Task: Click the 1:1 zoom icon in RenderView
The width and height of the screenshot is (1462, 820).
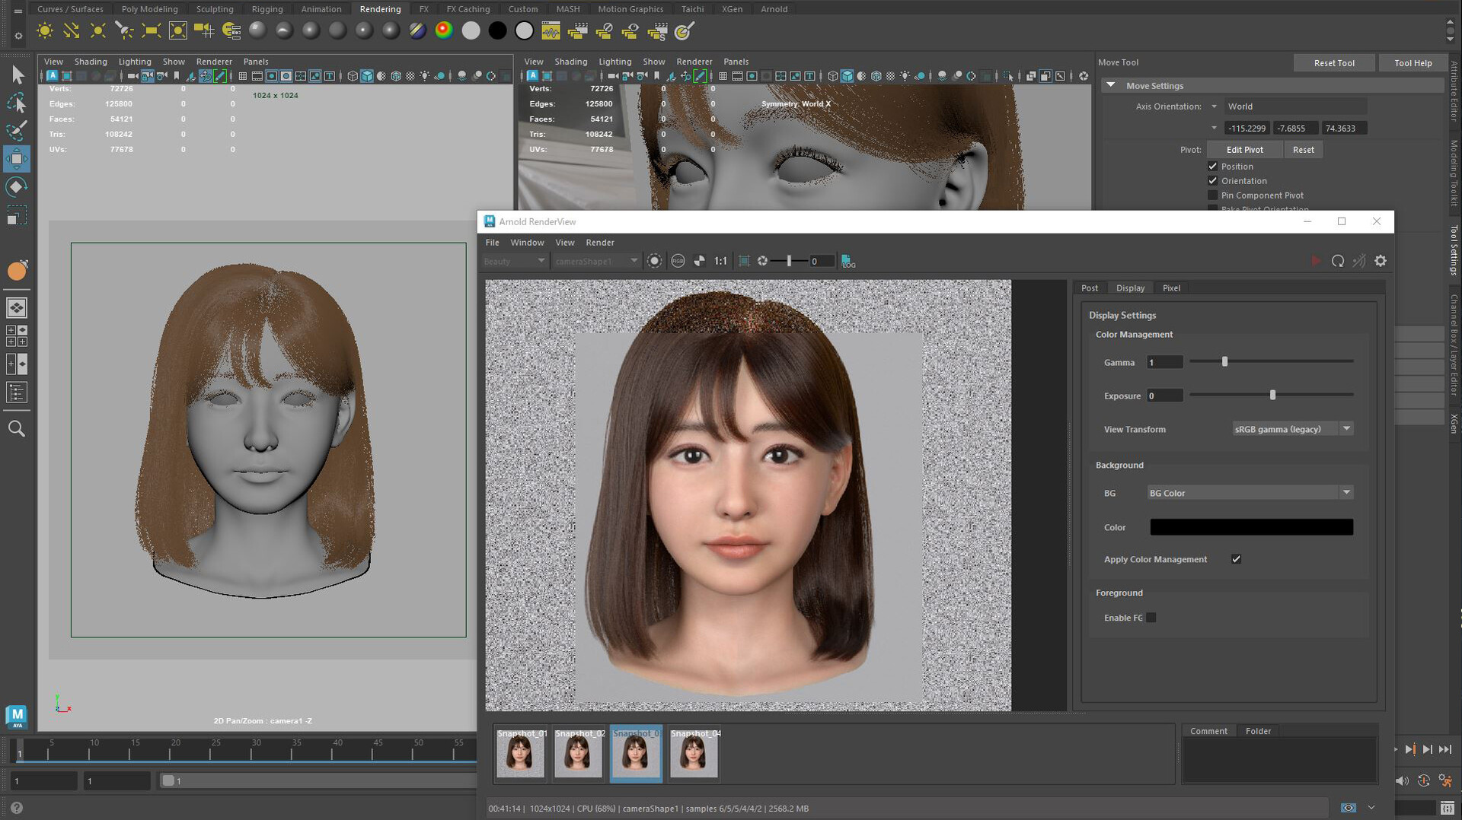Action: pyautogui.click(x=720, y=261)
